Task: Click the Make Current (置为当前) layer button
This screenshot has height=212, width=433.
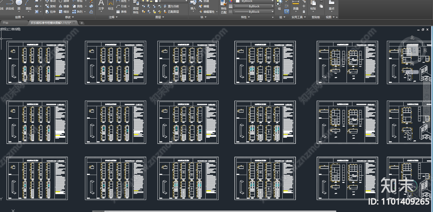Action: click(x=171, y=6)
